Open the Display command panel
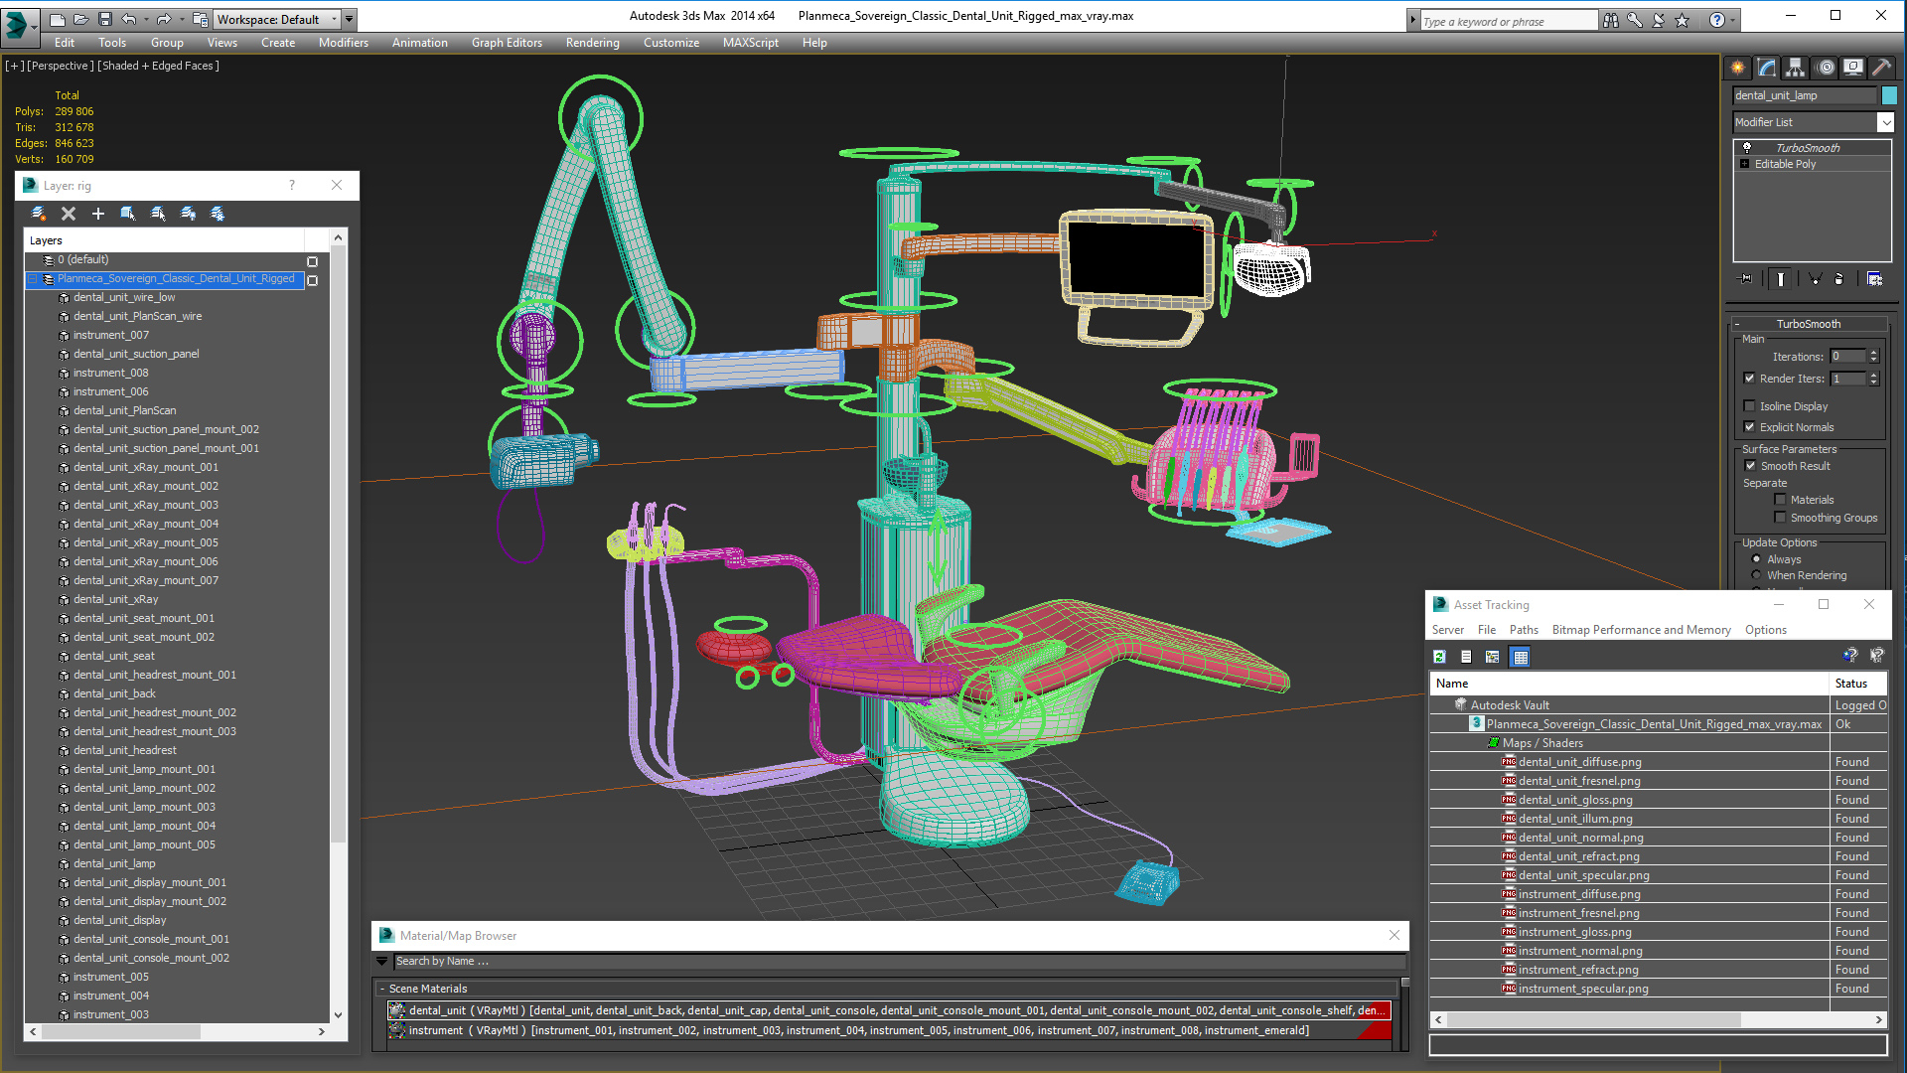 click(x=1853, y=68)
